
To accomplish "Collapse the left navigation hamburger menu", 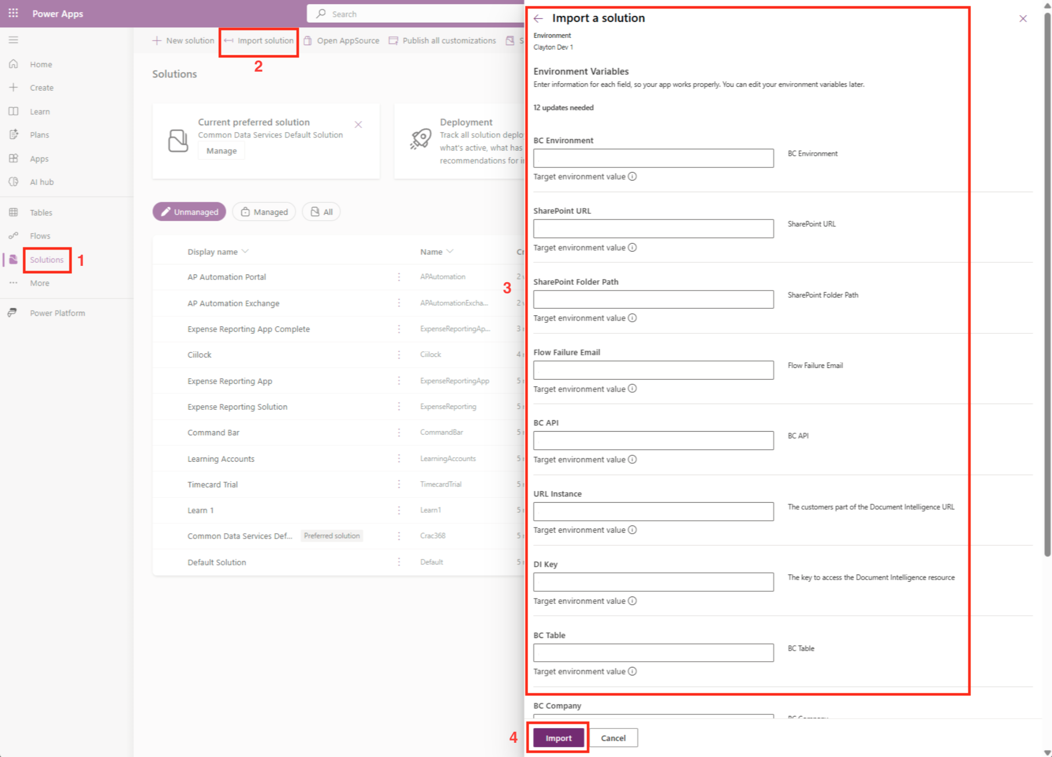I will pos(13,40).
